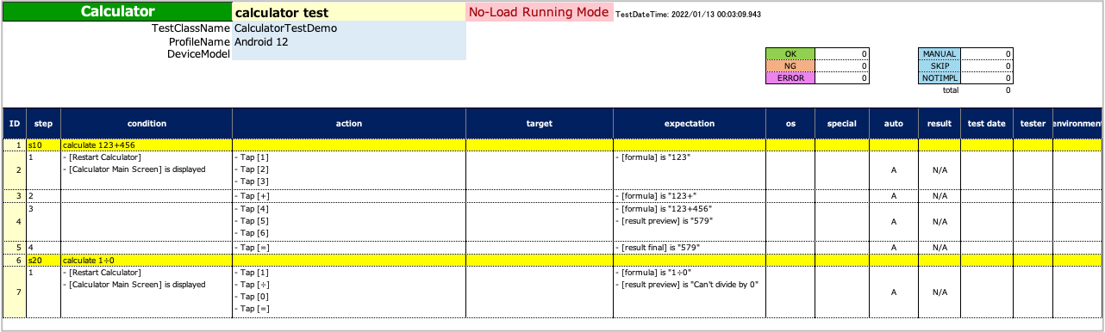Select the "s20" scenario cell

pos(44,260)
